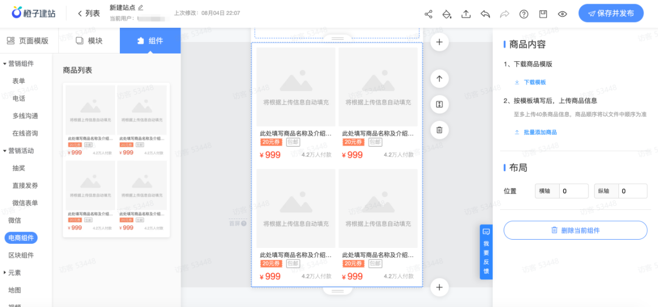Collapse the 营销活动 tree section

pyautogui.click(x=5, y=151)
